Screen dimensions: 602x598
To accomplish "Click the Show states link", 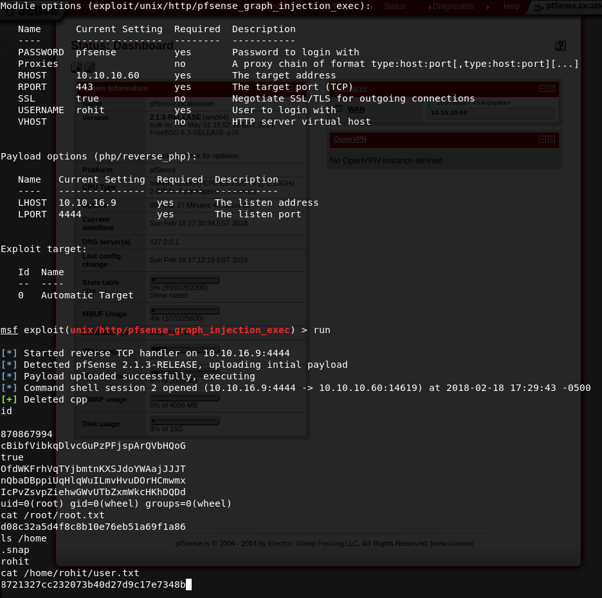I will (169, 295).
